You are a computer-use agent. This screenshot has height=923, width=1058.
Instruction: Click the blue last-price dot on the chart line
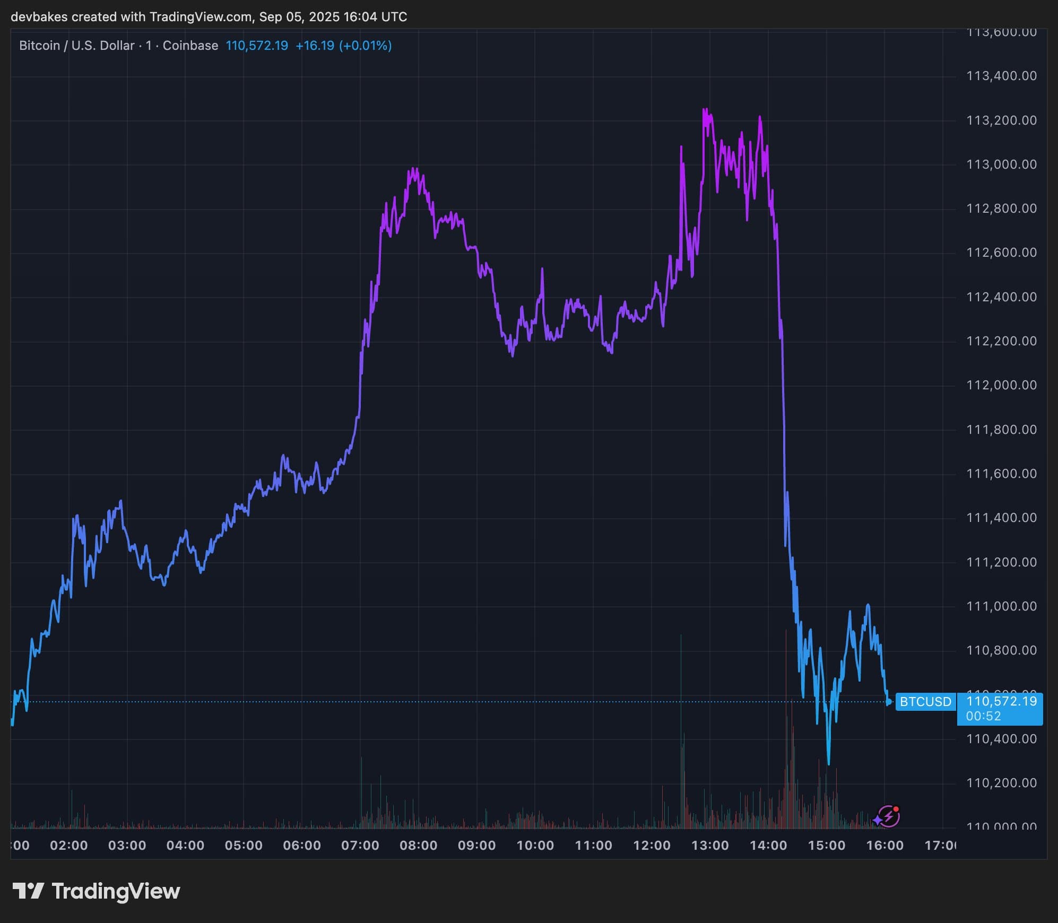tap(889, 702)
